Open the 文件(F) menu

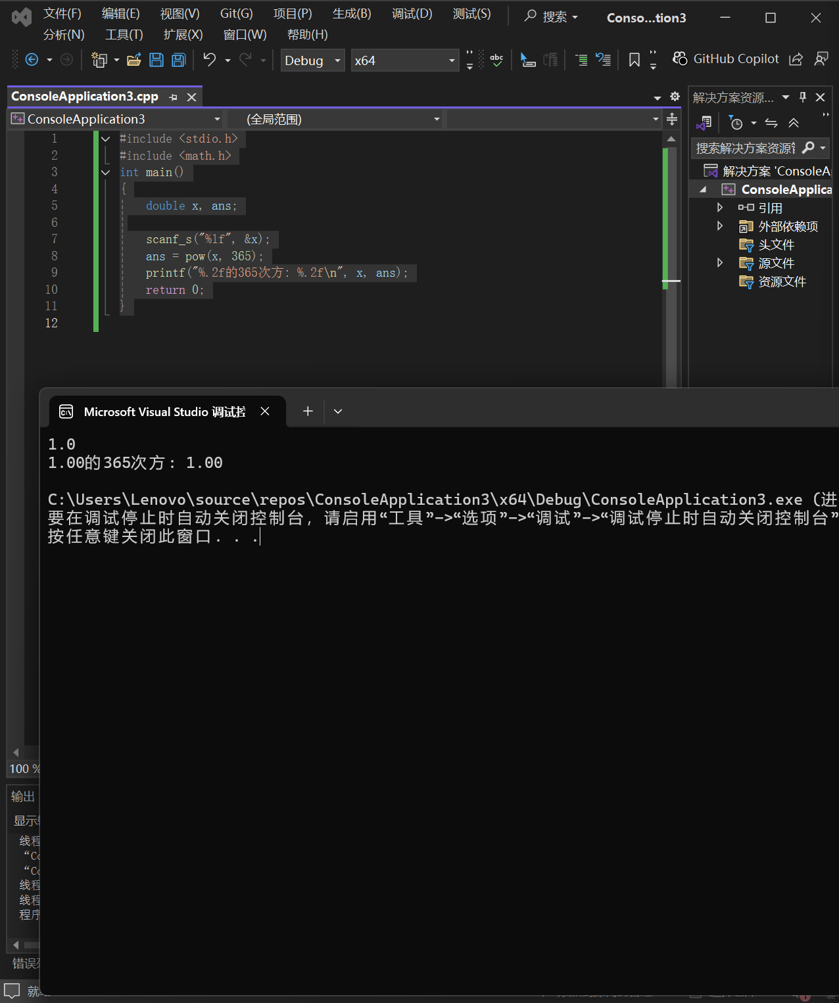click(62, 14)
